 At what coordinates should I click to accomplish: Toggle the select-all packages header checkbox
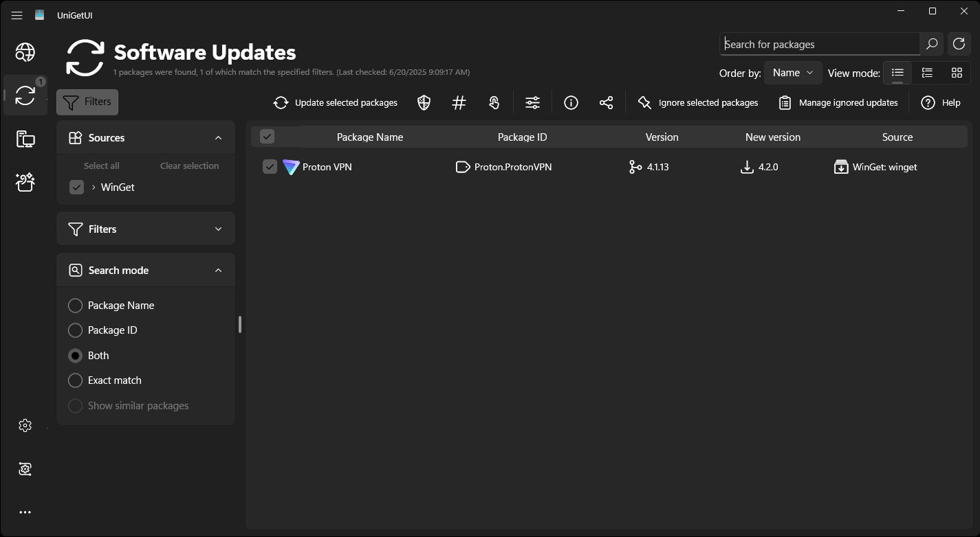(x=267, y=137)
